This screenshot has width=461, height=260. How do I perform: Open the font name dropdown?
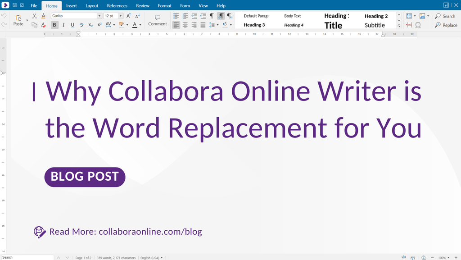[99, 16]
